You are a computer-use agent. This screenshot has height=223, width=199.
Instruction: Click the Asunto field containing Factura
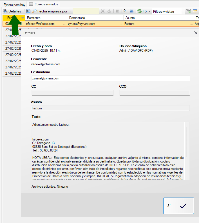click(x=110, y=108)
